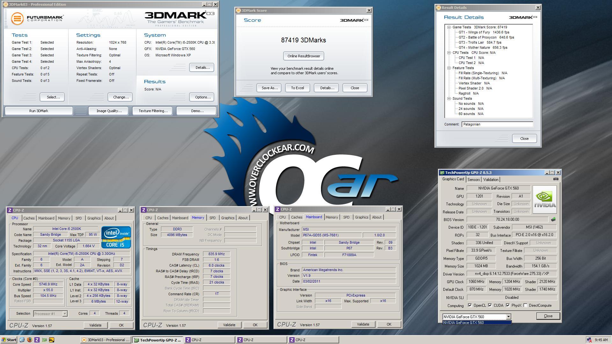Click the 3DMark Score window title icon
This screenshot has height=344, width=612.
(238, 10)
